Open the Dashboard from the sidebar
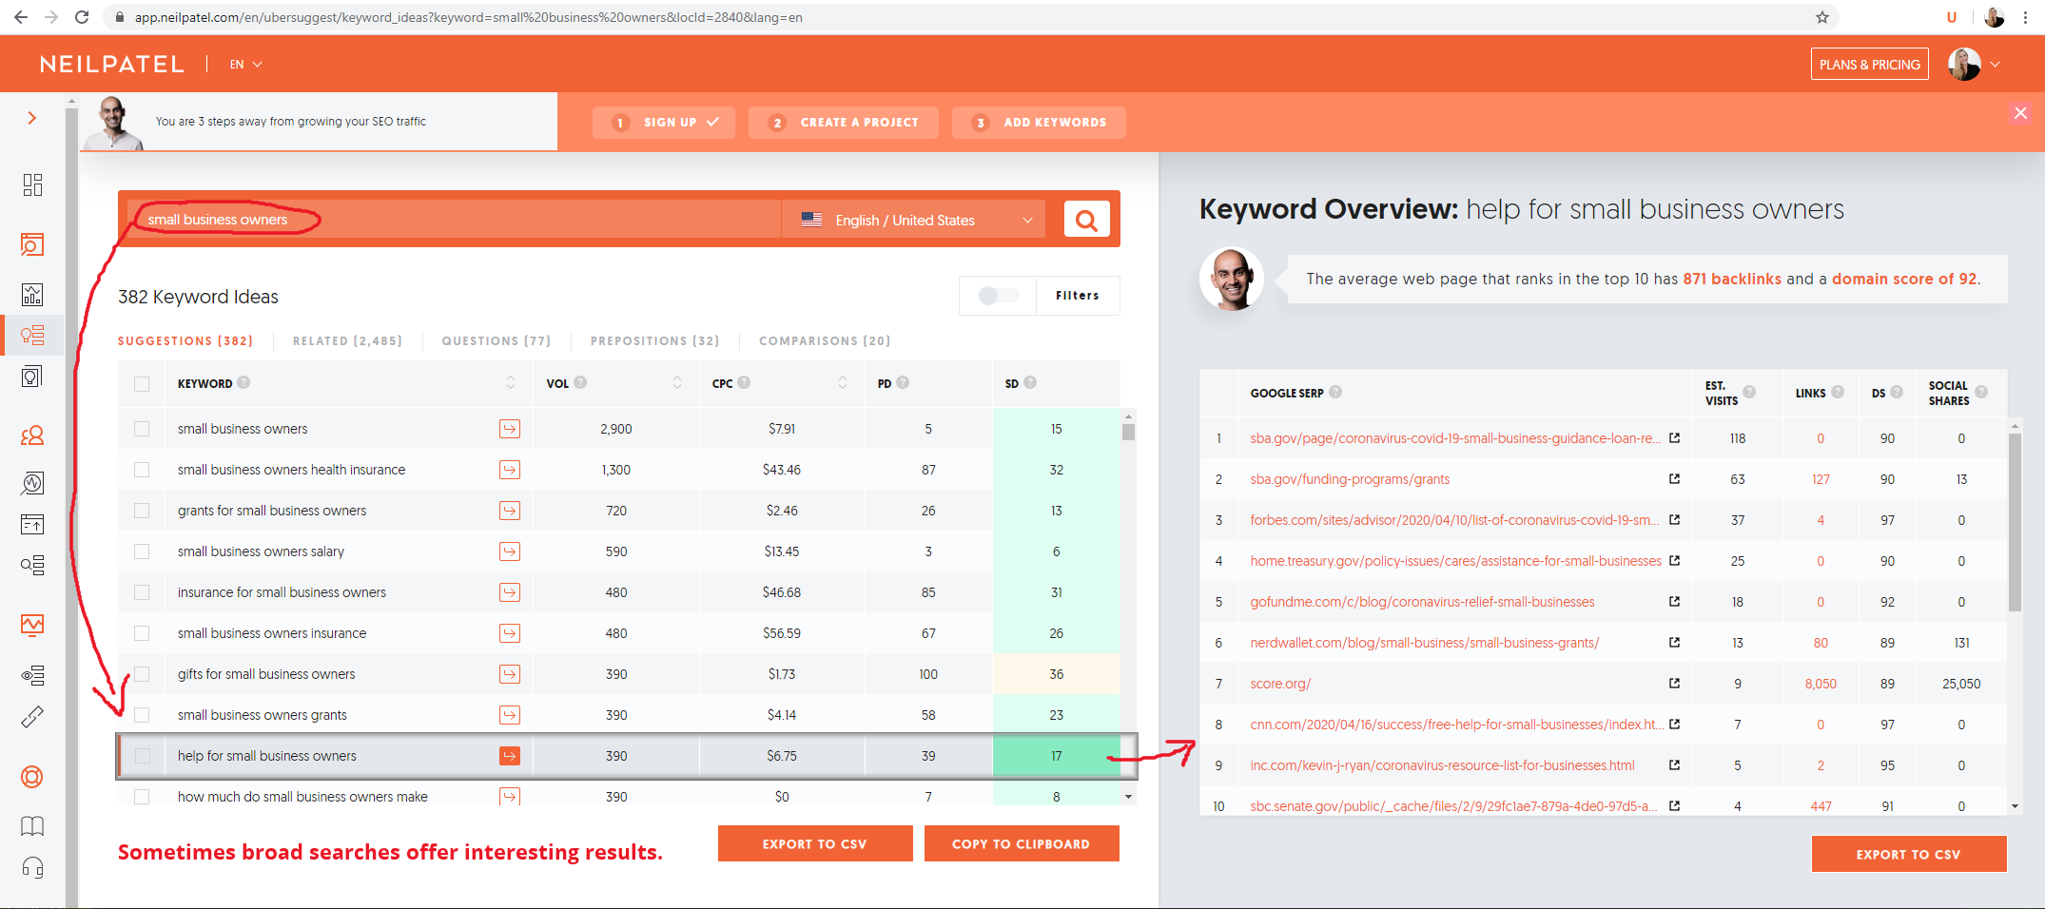This screenshot has width=2045, height=909. [32, 184]
